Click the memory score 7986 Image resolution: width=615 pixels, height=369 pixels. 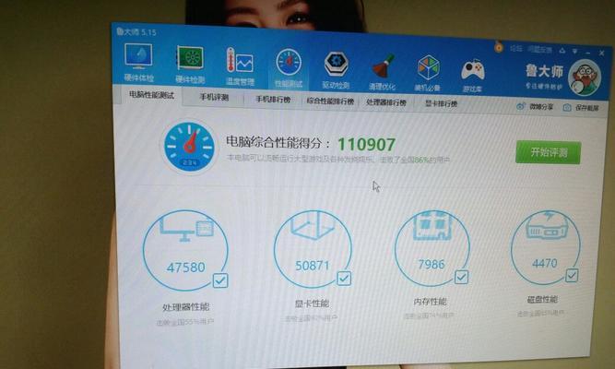click(432, 264)
